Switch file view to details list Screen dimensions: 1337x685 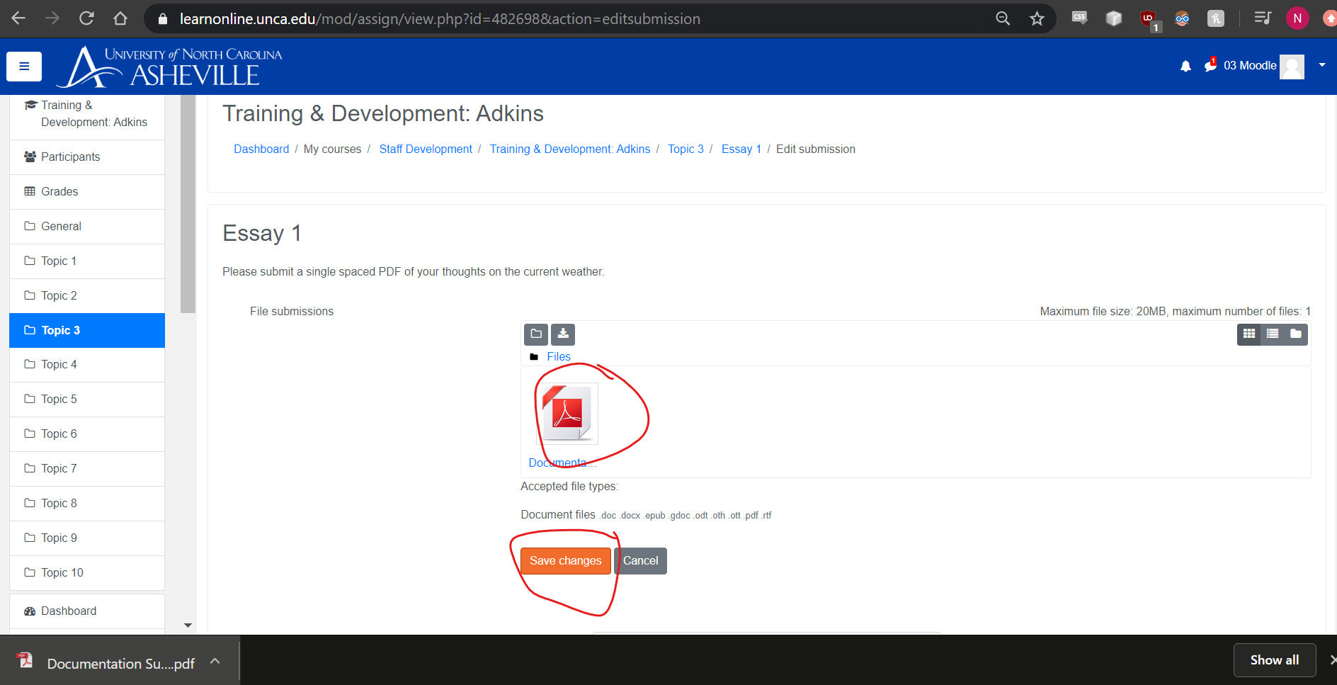1273,334
